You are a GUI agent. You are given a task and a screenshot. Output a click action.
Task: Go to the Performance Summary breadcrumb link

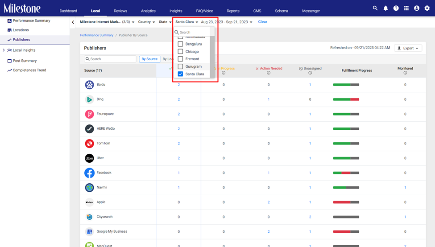(x=96, y=35)
